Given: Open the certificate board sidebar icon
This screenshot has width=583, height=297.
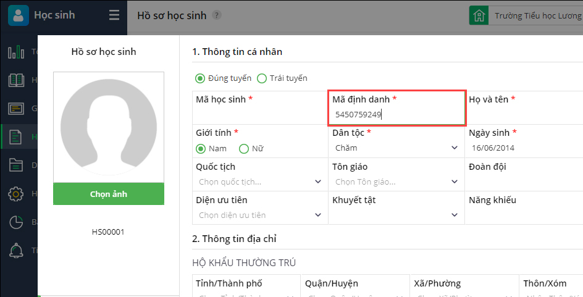Looking at the screenshot, I should click(16, 109).
